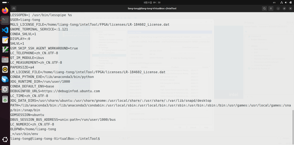Open the terminal hamburger menu

click(271, 9)
